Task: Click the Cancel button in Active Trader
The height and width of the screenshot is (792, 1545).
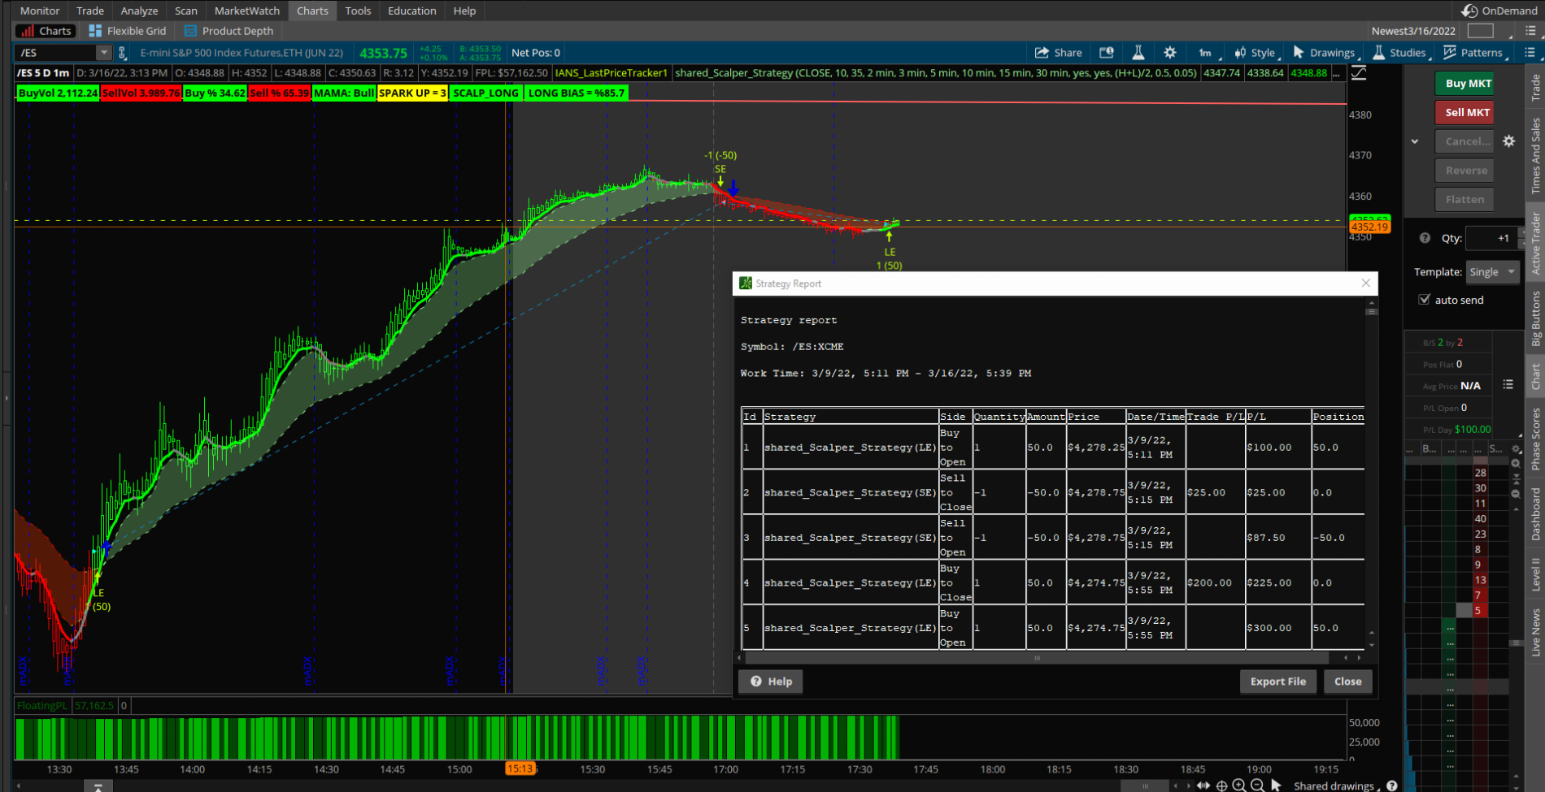Action: tap(1464, 141)
